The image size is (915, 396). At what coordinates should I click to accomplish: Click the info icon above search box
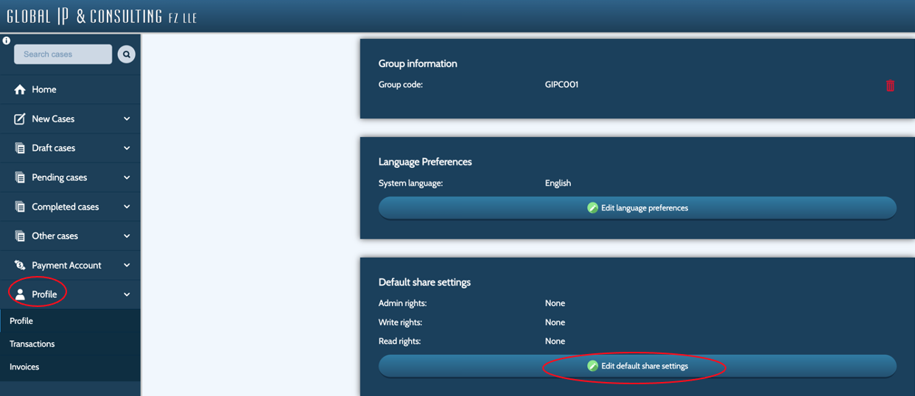7,40
